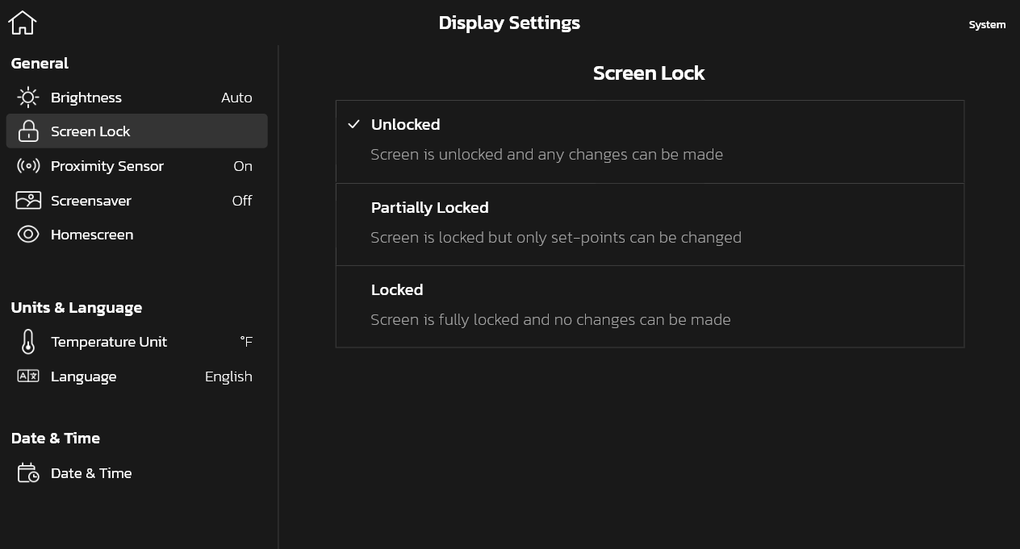Click the Date & Time calendar icon
Image resolution: width=1020 pixels, height=549 pixels.
[x=28, y=473]
